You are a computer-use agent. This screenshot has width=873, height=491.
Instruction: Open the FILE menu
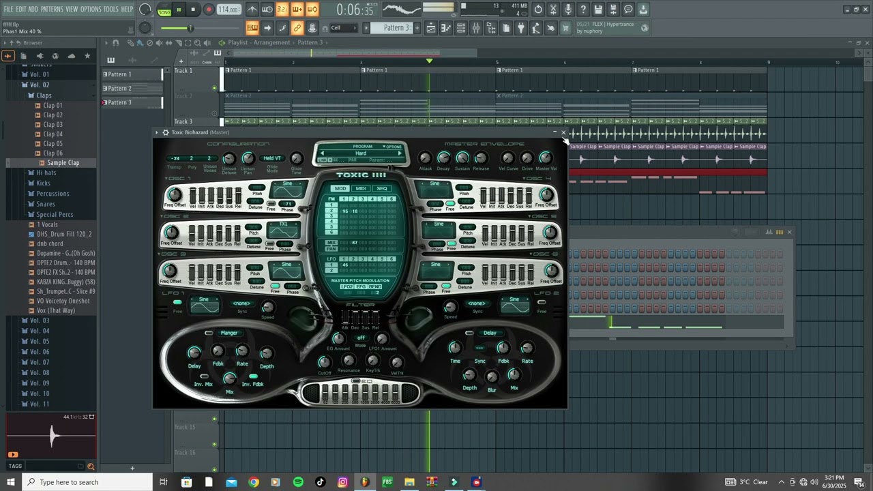[8, 10]
